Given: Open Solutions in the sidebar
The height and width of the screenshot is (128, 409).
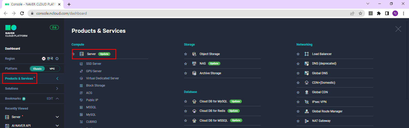Looking at the screenshot, I should coord(12,89).
